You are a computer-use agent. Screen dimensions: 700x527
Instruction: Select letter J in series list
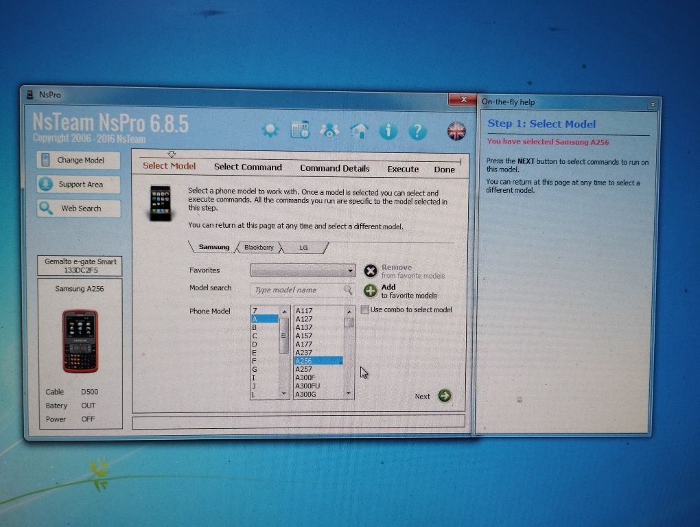265,386
